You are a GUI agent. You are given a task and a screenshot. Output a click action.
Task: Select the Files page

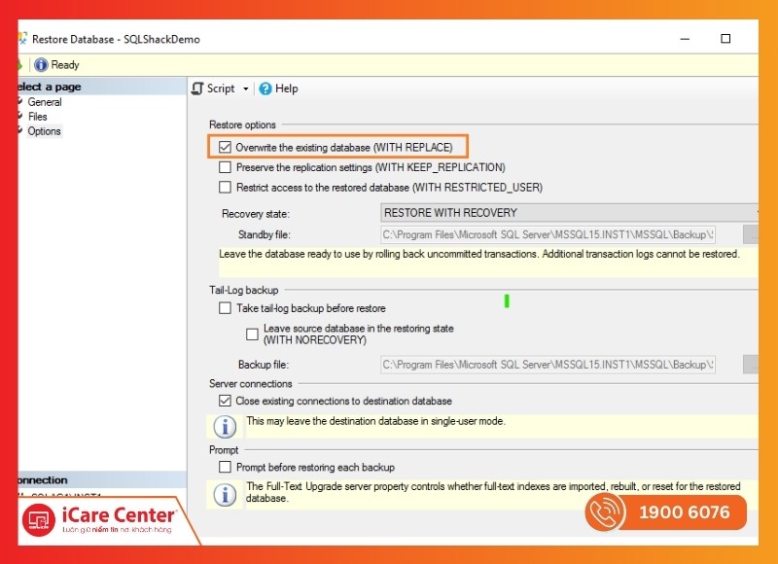coord(37,117)
